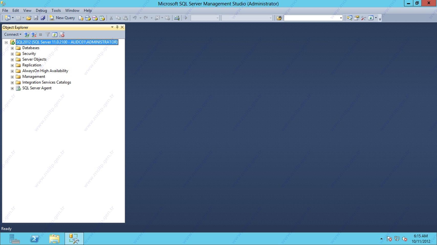Open the Open File folder icon

pyautogui.click(x=29, y=18)
